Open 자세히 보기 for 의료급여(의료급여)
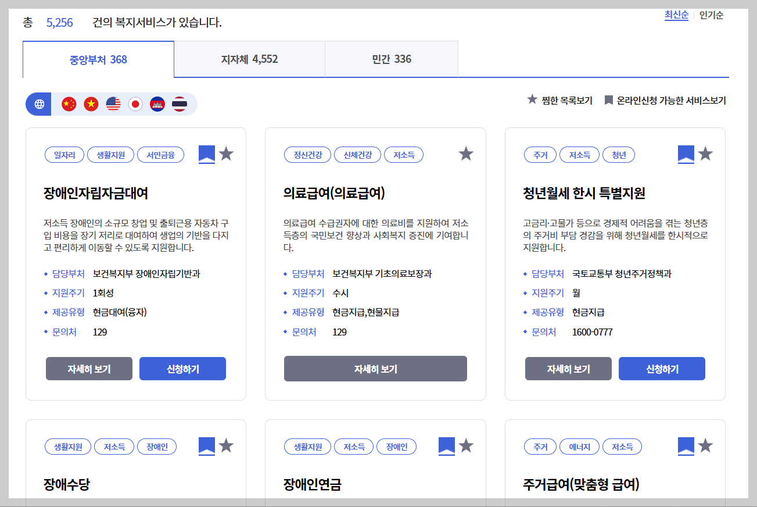757x507 pixels. coord(375,369)
